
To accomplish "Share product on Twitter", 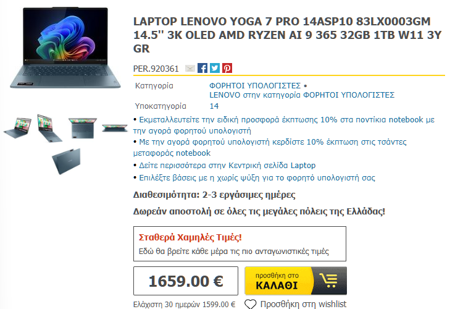I will tap(215, 68).
